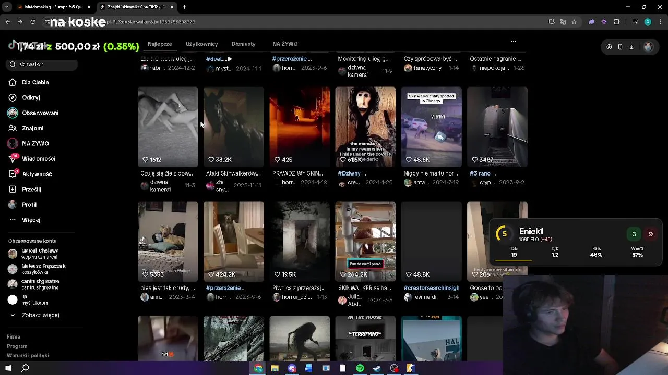Viewport: 668px width, 375px height.
Task: Open Windows Start menu
Action: [x=8, y=368]
